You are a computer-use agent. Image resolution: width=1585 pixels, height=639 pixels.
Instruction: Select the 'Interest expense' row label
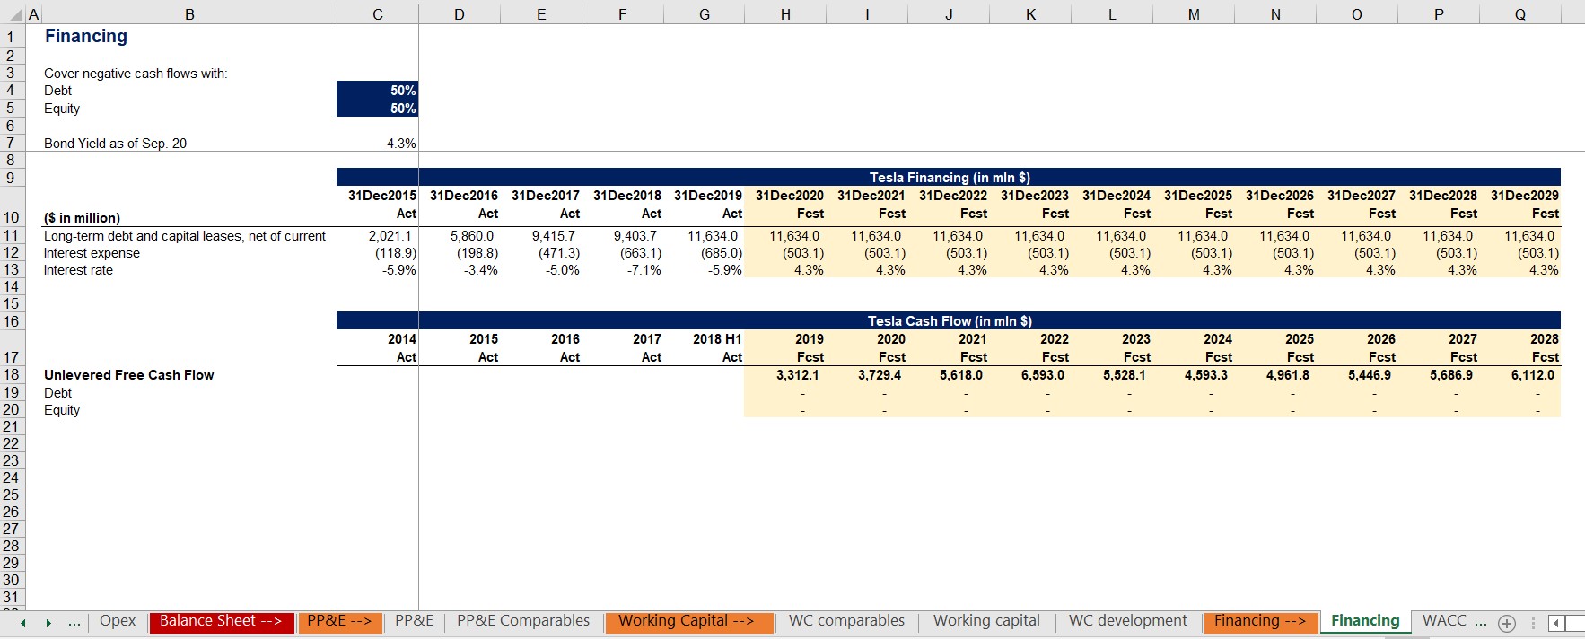click(x=92, y=253)
